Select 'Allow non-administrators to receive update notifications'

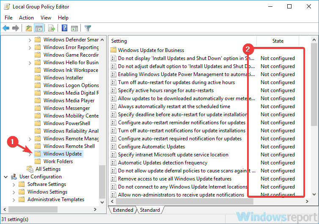181,195
